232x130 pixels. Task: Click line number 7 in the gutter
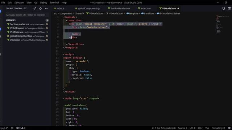click(x=58, y=38)
